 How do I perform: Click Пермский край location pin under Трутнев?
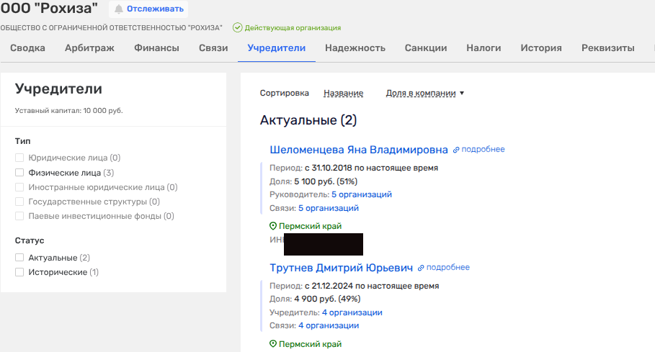[273, 344]
